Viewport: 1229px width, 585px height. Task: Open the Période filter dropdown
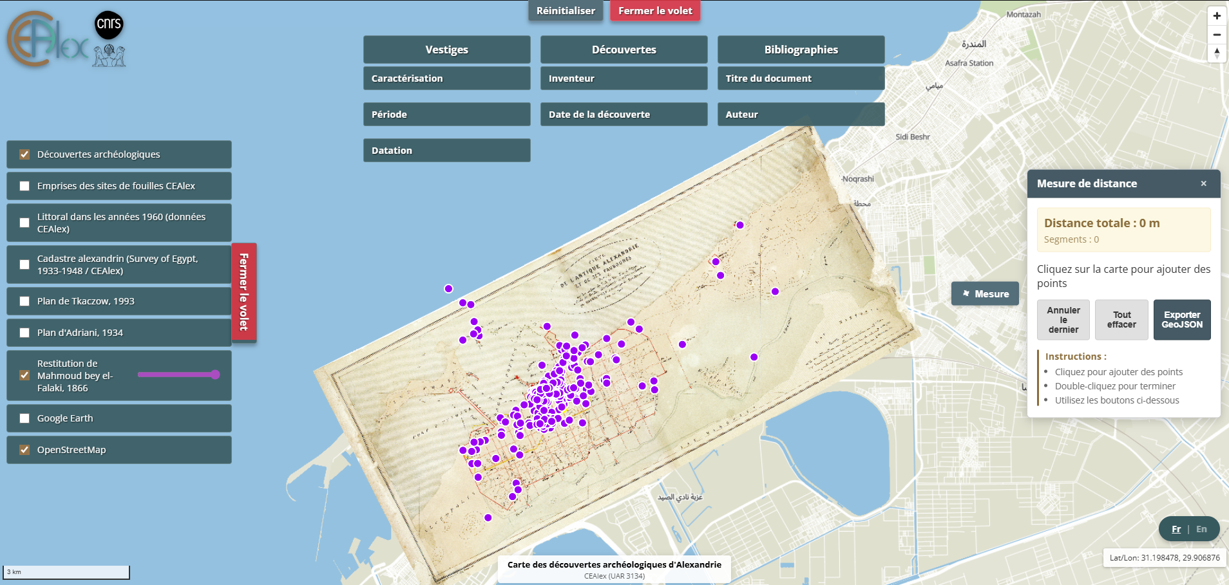click(446, 115)
